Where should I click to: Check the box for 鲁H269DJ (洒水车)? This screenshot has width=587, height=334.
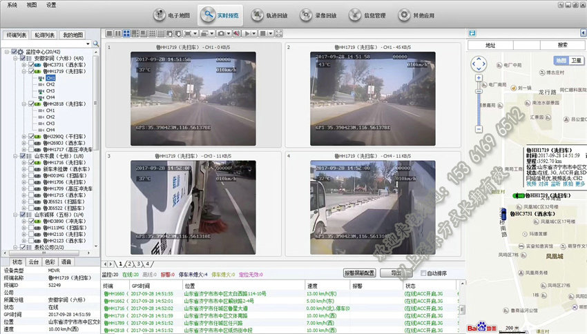click(32, 143)
